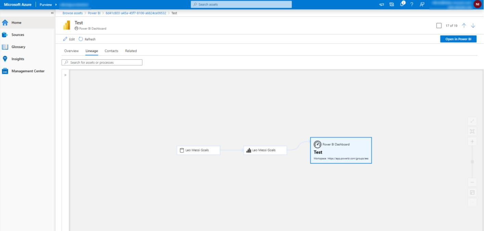
Task: Click the Insights lightbulb icon
Action: point(5,59)
